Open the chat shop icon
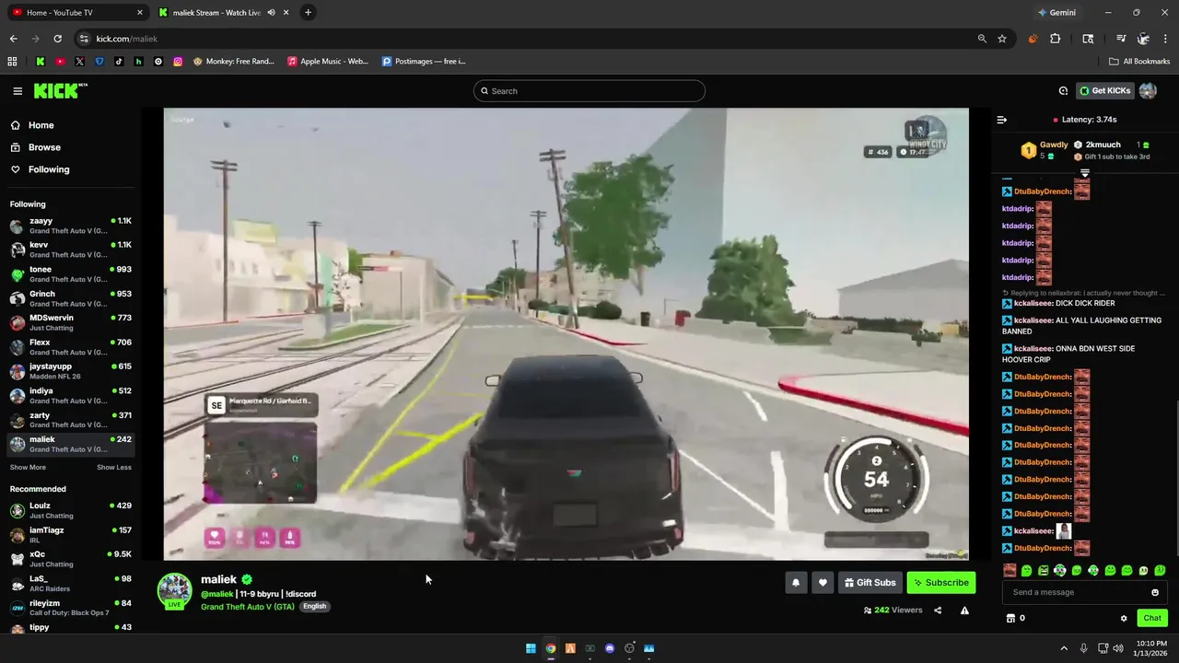1179x663 pixels. [1010, 618]
